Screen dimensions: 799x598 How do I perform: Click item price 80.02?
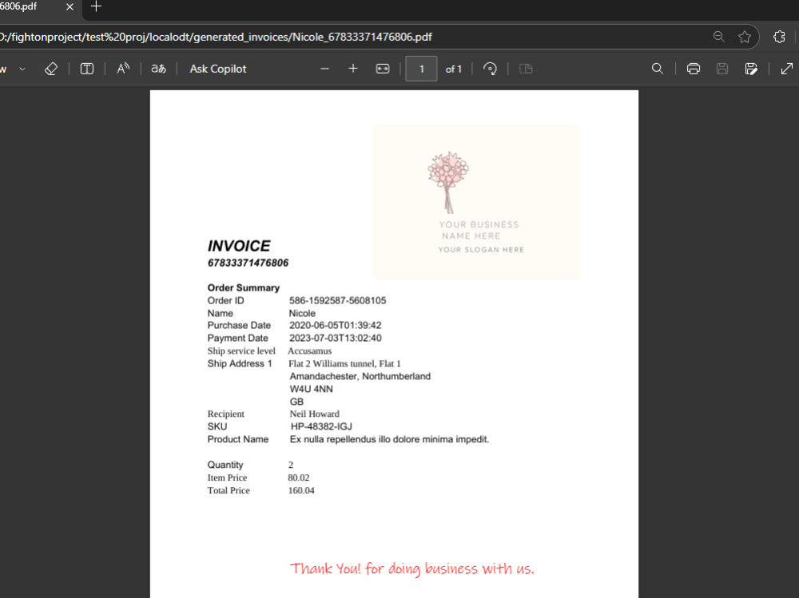pyautogui.click(x=299, y=477)
